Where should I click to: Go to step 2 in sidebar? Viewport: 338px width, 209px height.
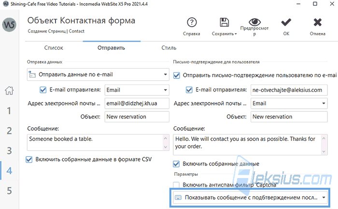[x=9, y=131]
